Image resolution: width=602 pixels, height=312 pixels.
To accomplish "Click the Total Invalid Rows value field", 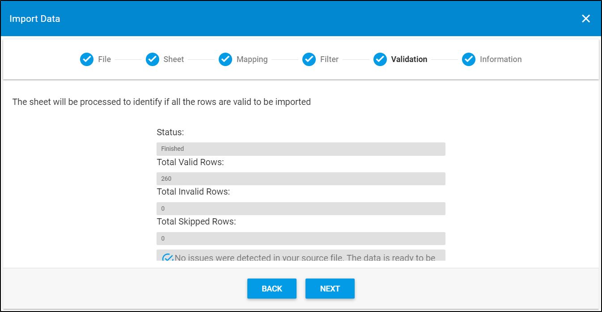I will 301,208.
